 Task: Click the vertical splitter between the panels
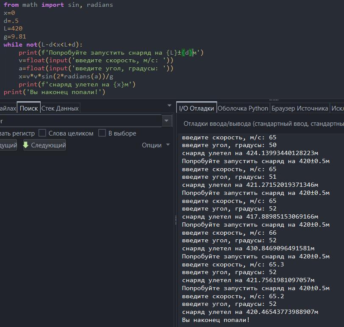pyautogui.click(x=174, y=220)
